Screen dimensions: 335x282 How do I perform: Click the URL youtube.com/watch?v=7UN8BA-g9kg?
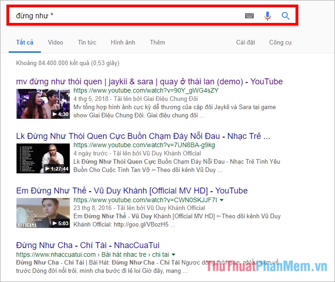[144, 145]
